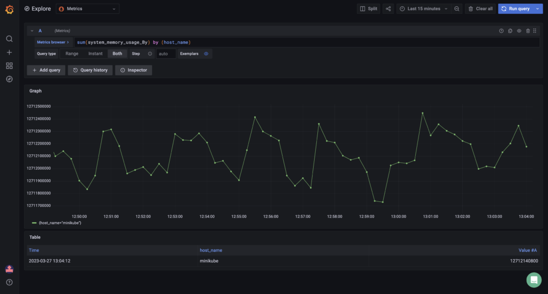Open the Inspector
The width and height of the screenshot is (548, 294).
click(133, 70)
